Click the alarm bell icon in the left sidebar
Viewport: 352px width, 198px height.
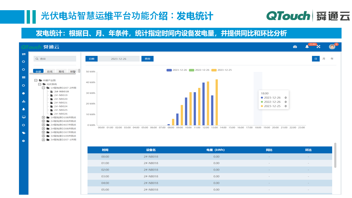coord(24,109)
